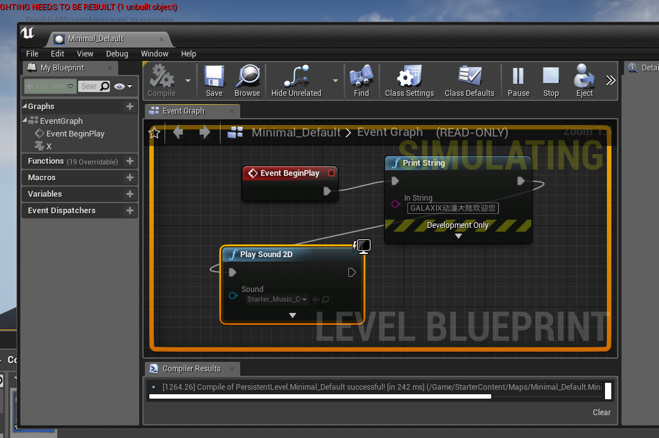Image resolution: width=659 pixels, height=438 pixels.
Task: Expand the Print String node's advanced options
Action: pyautogui.click(x=458, y=236)
